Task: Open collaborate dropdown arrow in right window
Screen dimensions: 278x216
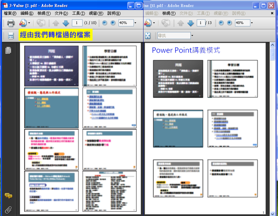Action: coord(154,23)
